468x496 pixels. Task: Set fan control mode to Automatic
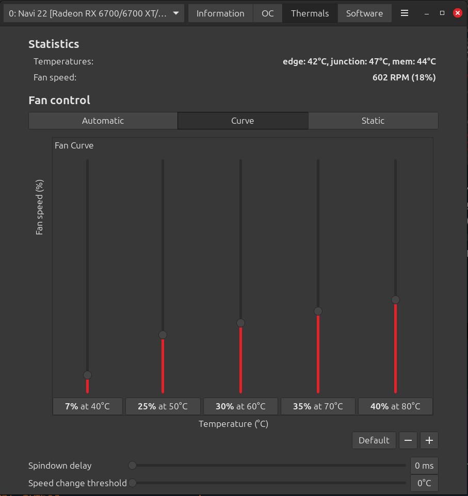pyautogui.click(x=103, y=121)
